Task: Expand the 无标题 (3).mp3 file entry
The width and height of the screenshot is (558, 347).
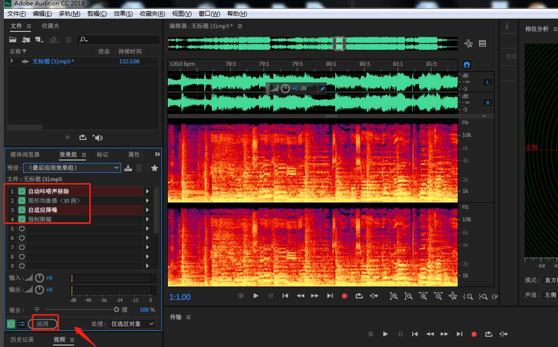Action: coord(11,61)
